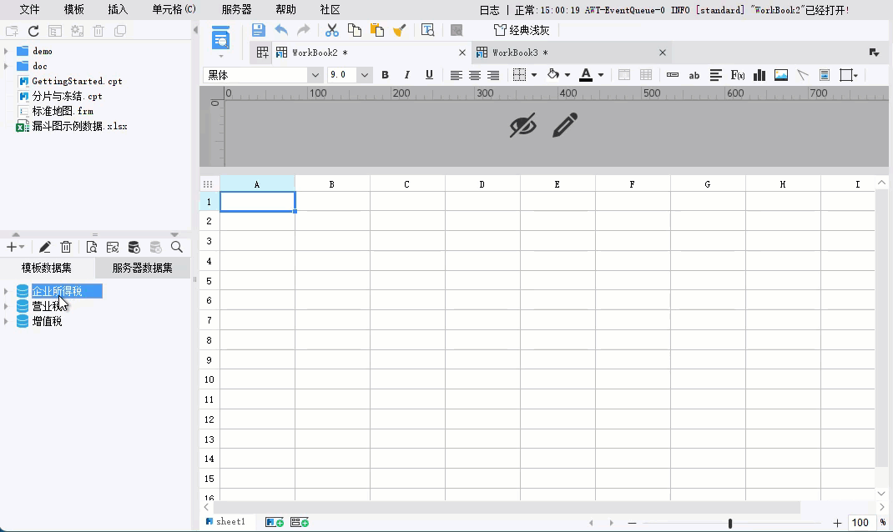Delete the selected dataset with the trash icon
Viewport: 893px width, 532px height.
(x=66, y=247)
